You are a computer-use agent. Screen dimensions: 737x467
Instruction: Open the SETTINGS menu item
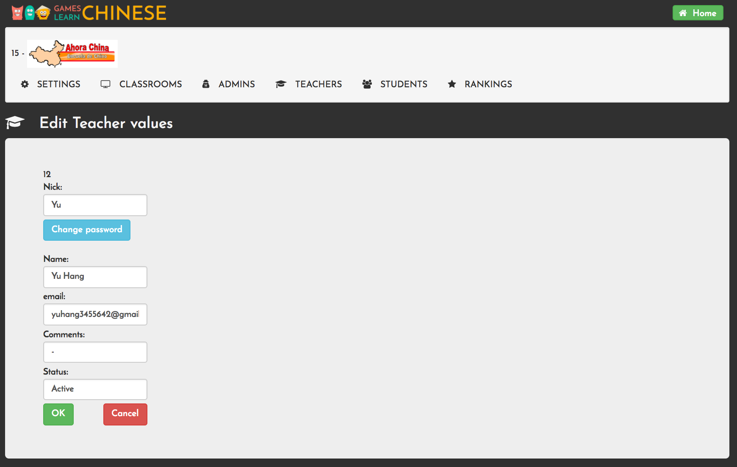click(x=58, y=84)
